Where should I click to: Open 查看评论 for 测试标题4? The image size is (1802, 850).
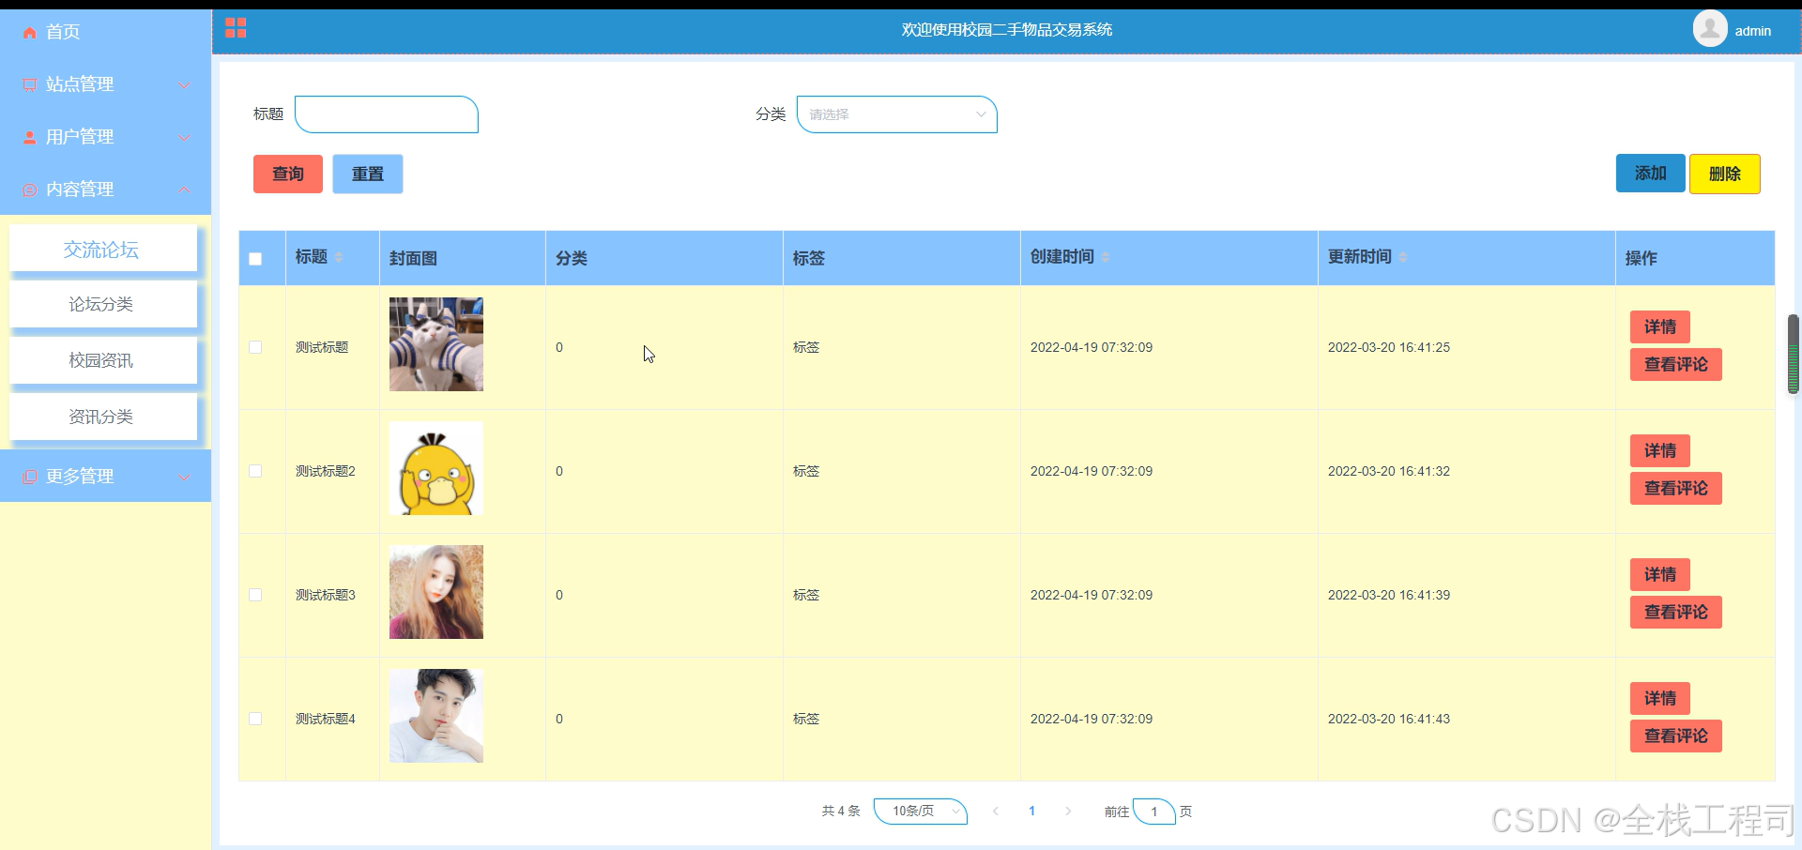[x=1676, y=736]
